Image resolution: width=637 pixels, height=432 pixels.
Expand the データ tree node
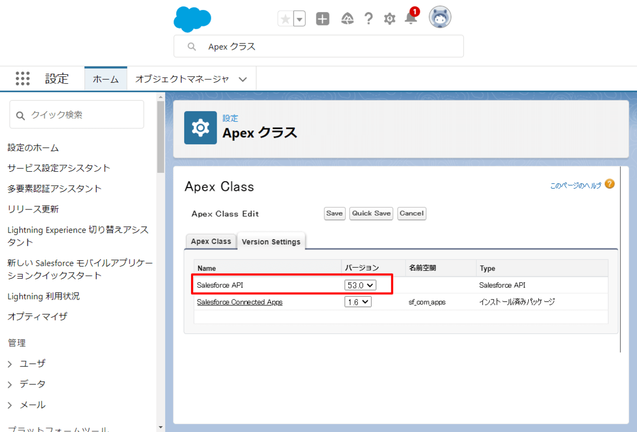(x=11, y=384)
